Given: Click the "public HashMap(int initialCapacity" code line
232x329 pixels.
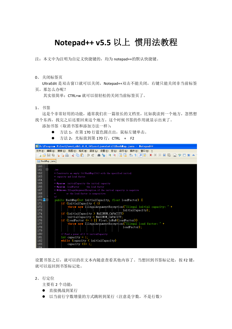Looking at the screenshot, I should 99,200.
